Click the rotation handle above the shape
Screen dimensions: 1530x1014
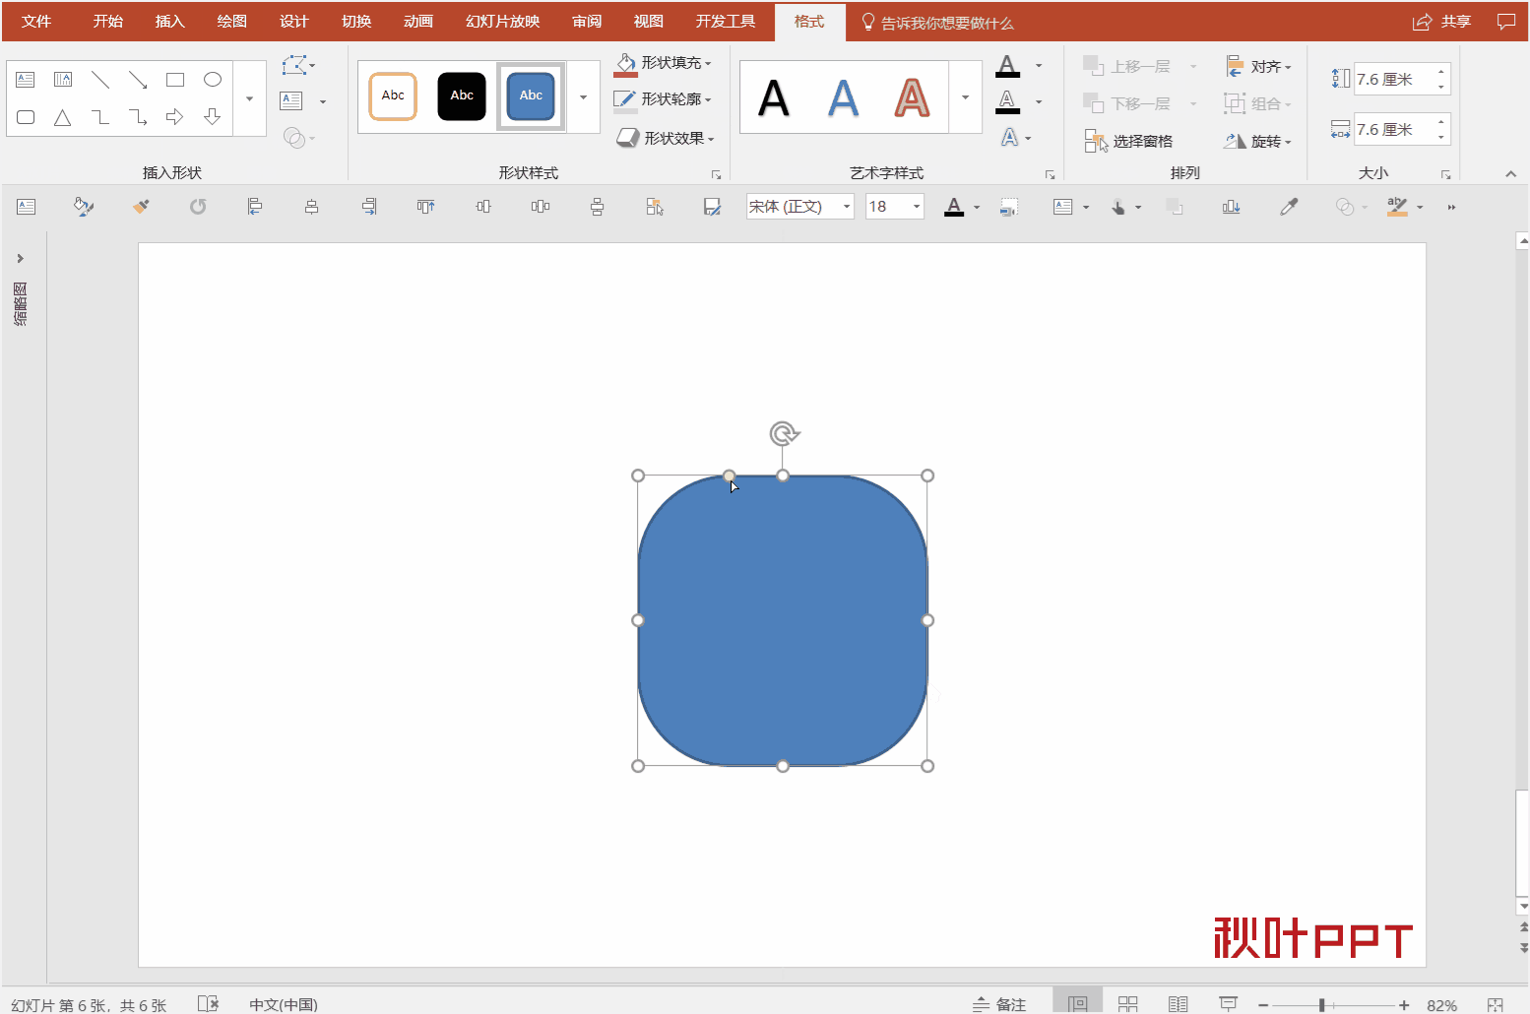(x=784, y=433)
